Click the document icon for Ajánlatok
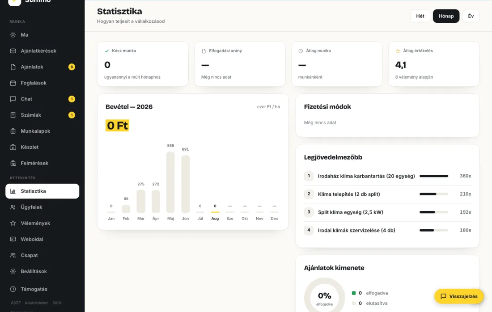This screenshot has height=312, width=492. coord(13,67)
